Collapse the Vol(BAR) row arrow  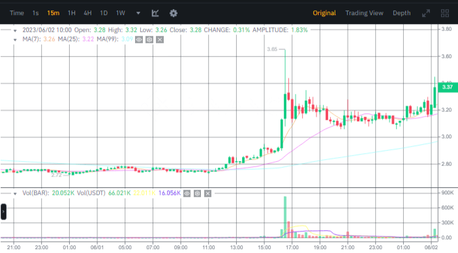[15, 194]
